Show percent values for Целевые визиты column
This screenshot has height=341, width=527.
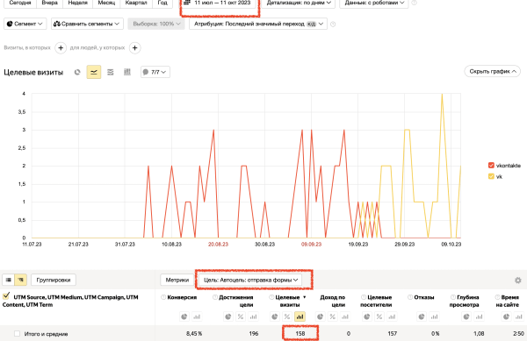click(x=287, y=316)
